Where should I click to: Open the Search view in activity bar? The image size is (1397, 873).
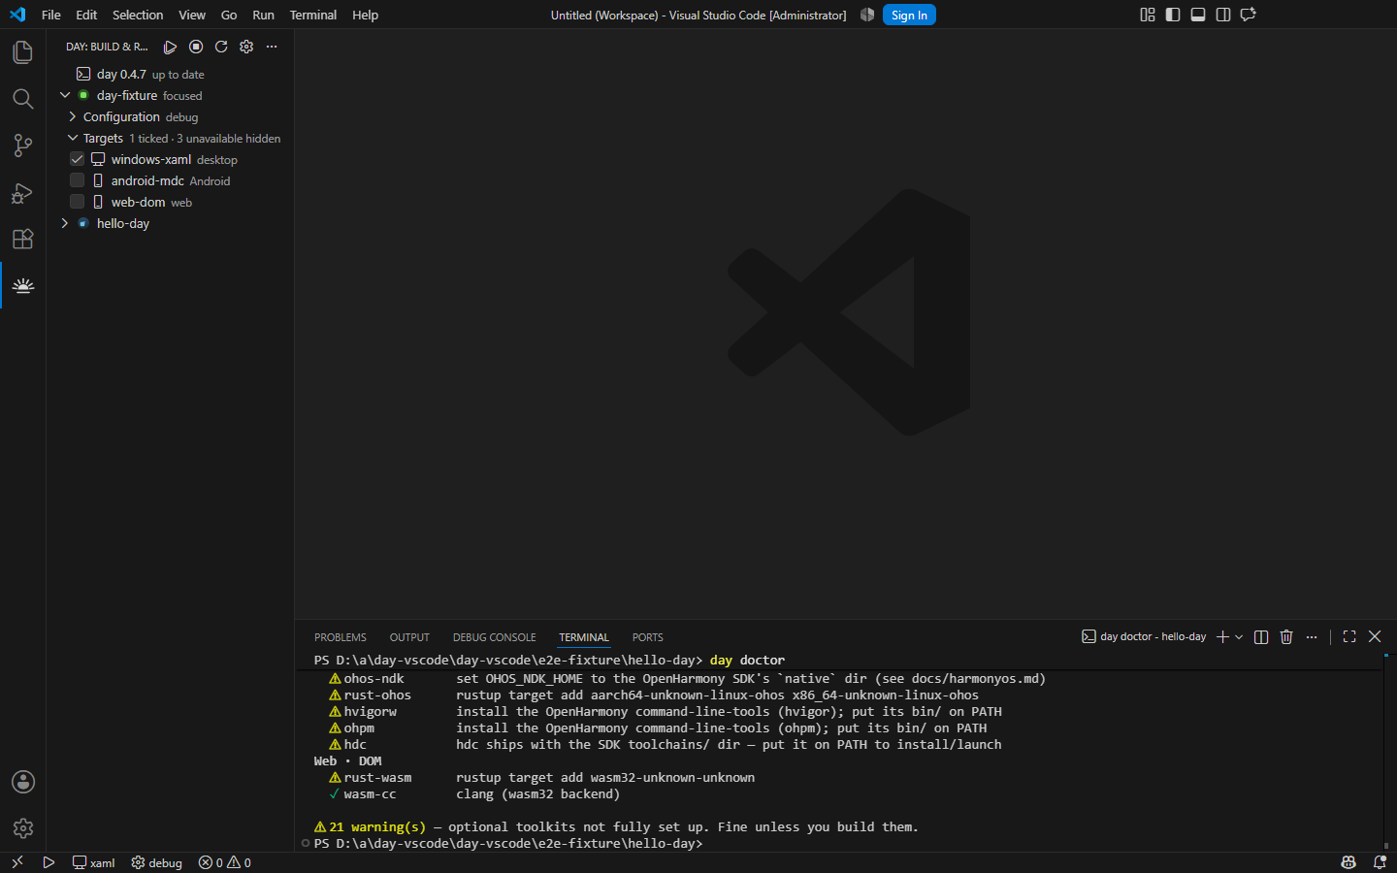pyautogui.click(x=22, y=99)
